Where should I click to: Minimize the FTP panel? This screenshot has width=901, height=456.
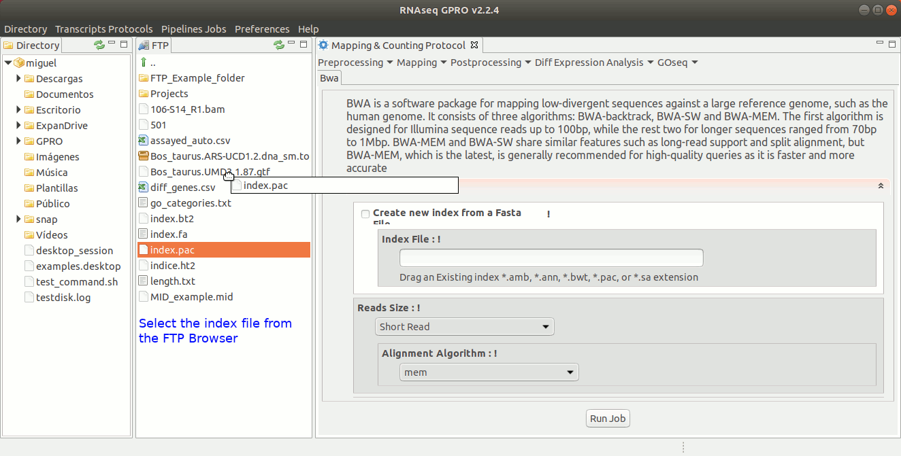point(291,44)
